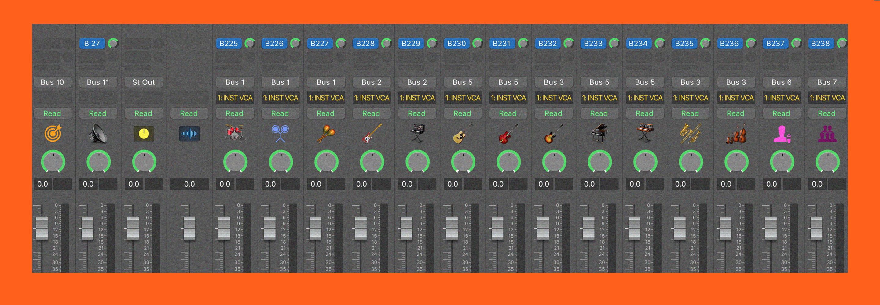Open the Bus 7 output dropdown on B238 strip

pos(827,82)
